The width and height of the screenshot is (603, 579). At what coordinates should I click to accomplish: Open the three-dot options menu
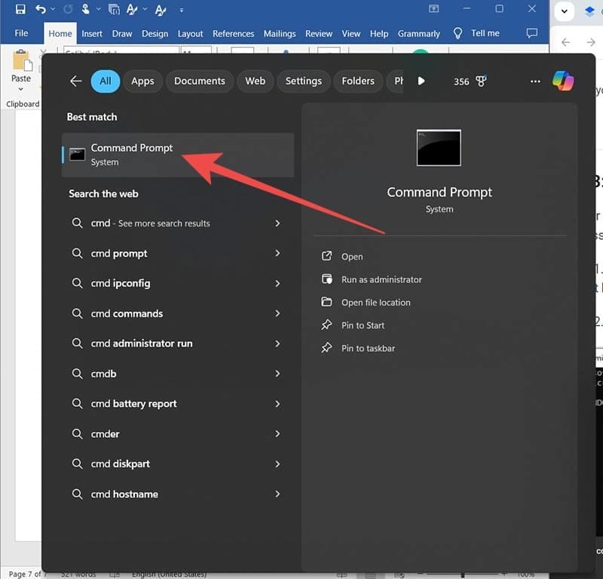tap(535, 82)
